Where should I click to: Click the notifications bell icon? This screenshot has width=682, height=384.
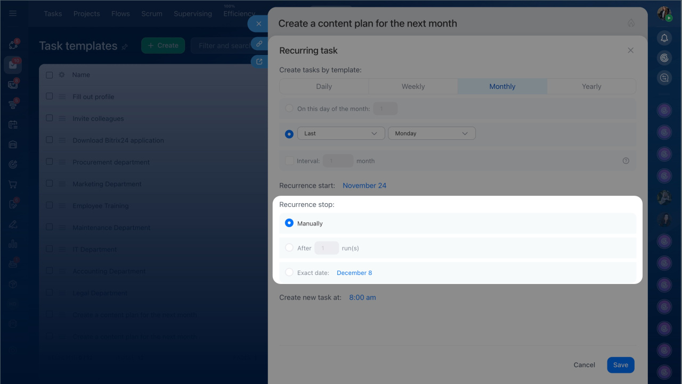(664, 38)
